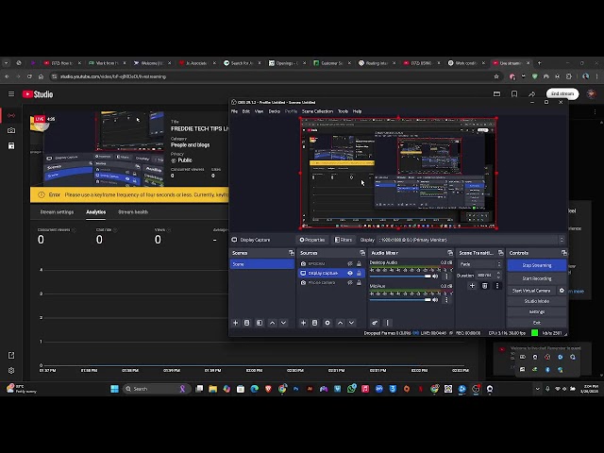Open the OBS Docks menu
Screen dimensions: 604x453
point(275,111)
